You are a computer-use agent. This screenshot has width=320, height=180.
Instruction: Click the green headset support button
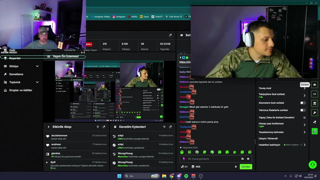pos(312,164)
